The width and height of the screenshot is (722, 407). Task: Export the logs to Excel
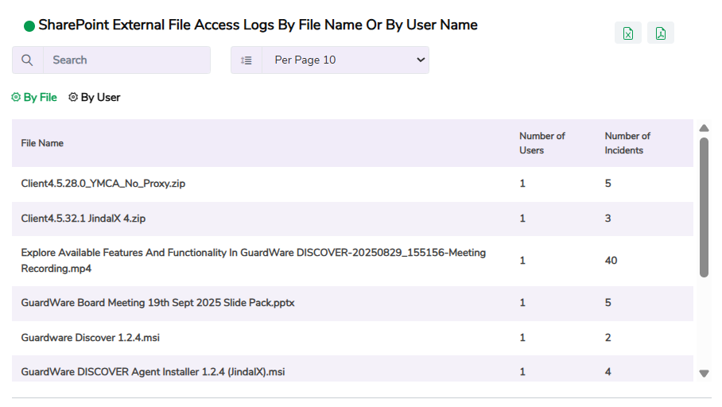coord(628,33)
